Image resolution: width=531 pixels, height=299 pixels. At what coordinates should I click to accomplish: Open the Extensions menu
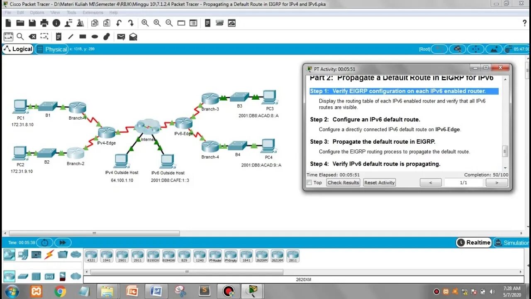[93, 12]
